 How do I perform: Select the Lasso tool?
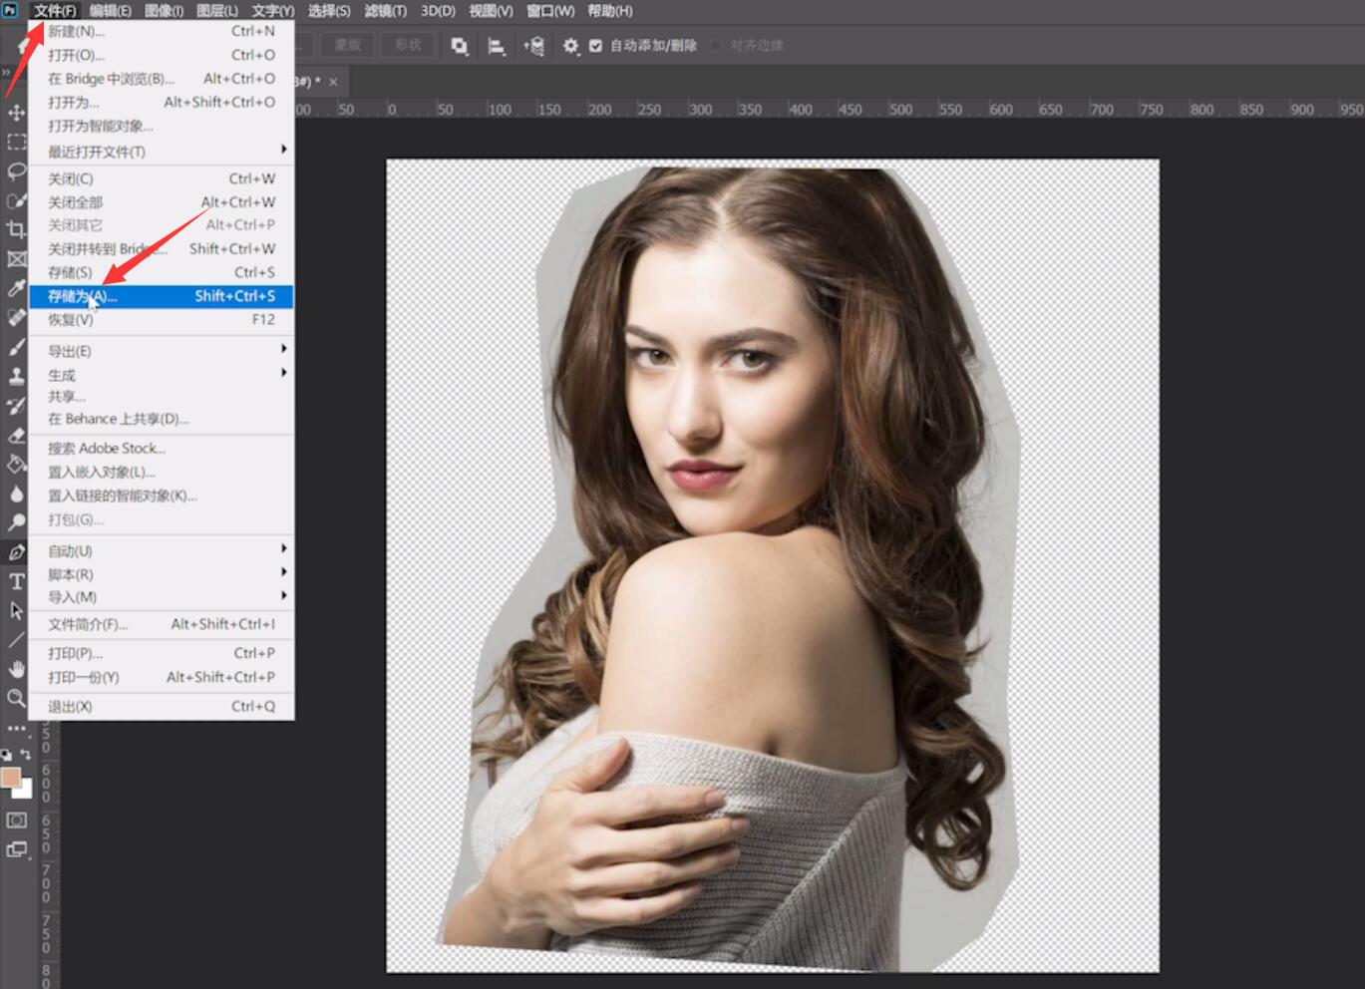[16, 171]
